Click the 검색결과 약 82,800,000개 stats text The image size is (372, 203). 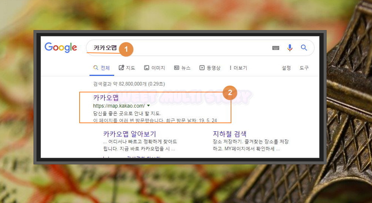129,84
